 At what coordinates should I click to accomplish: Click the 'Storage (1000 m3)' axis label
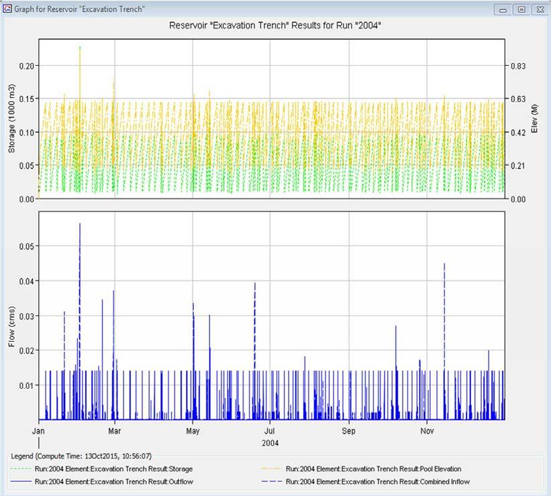coord(12,119)
